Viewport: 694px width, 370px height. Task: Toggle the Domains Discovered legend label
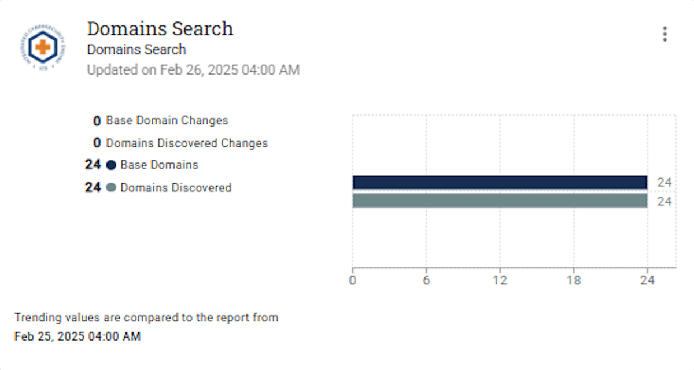pyautogui.click(x=176, y=188)
